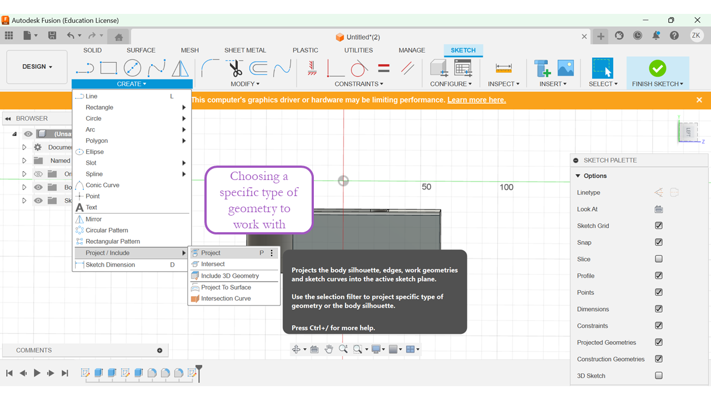Click the Insert Image icon

click(x=565, y=68)
